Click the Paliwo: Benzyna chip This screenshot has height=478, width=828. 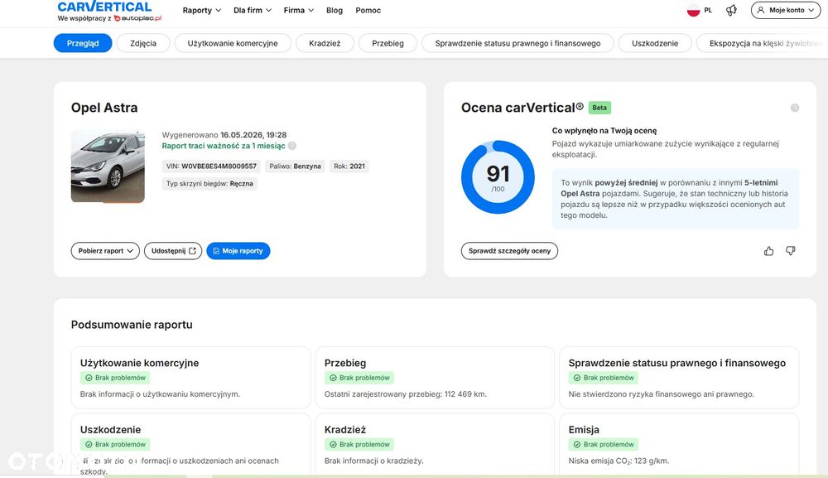(x=296, y=166)
